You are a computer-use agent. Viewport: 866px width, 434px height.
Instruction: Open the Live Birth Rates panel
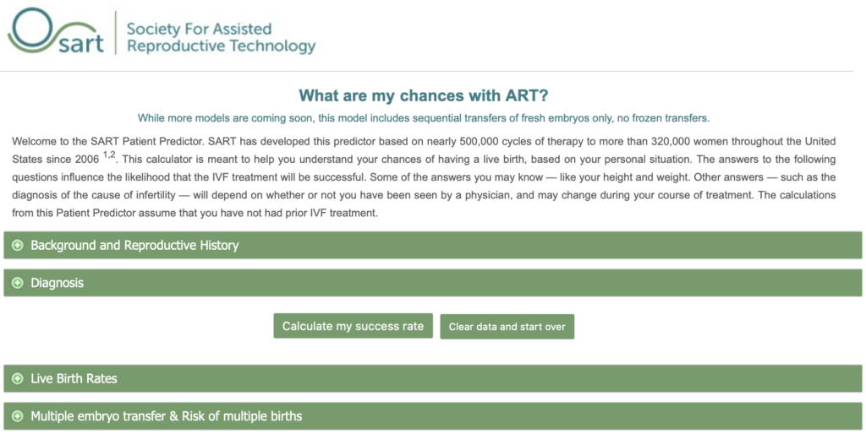click(x=432, y=378)
